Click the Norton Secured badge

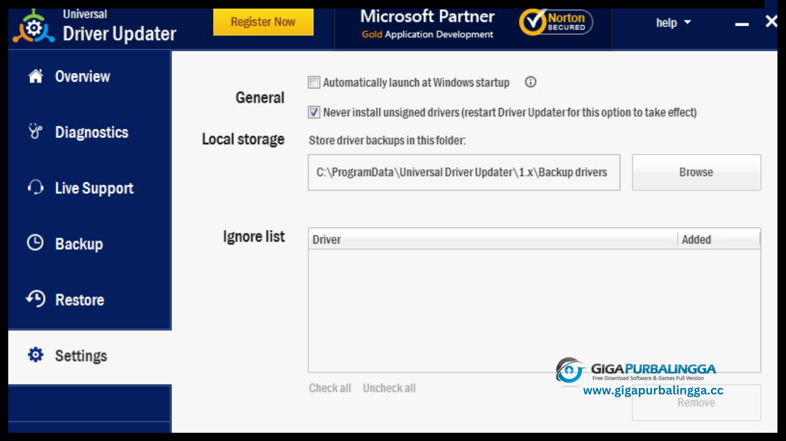click(556, 22)
